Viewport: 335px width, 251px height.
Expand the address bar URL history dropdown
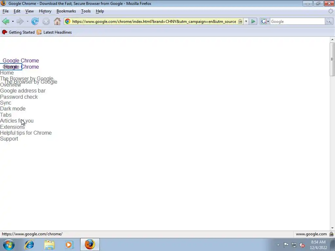[x=246, y=21]
